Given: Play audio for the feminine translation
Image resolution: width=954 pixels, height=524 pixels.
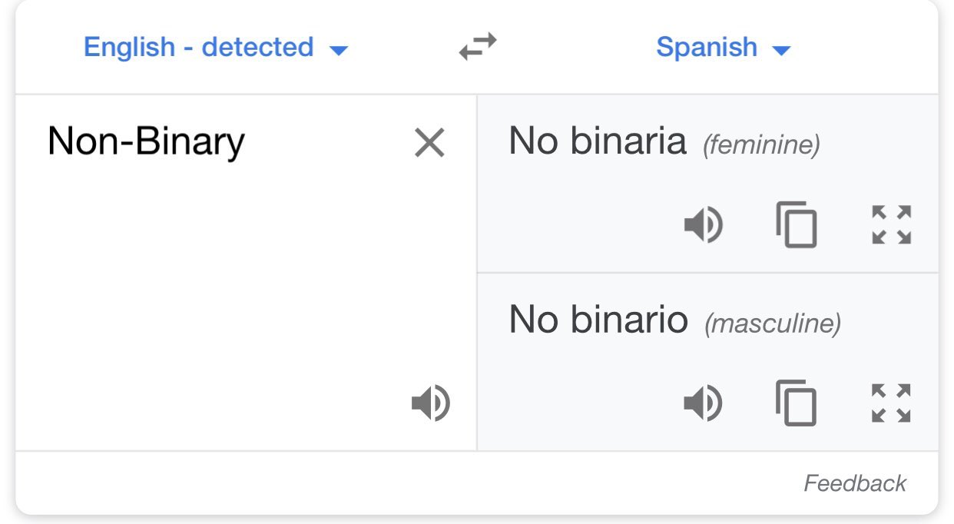Looking at the screenshot, I should [703, 226].
